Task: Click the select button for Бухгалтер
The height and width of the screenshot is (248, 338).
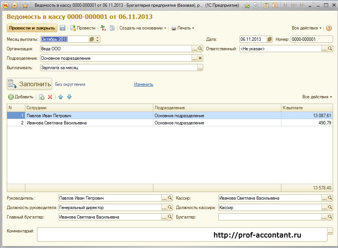Action: (x=324, y=217)
